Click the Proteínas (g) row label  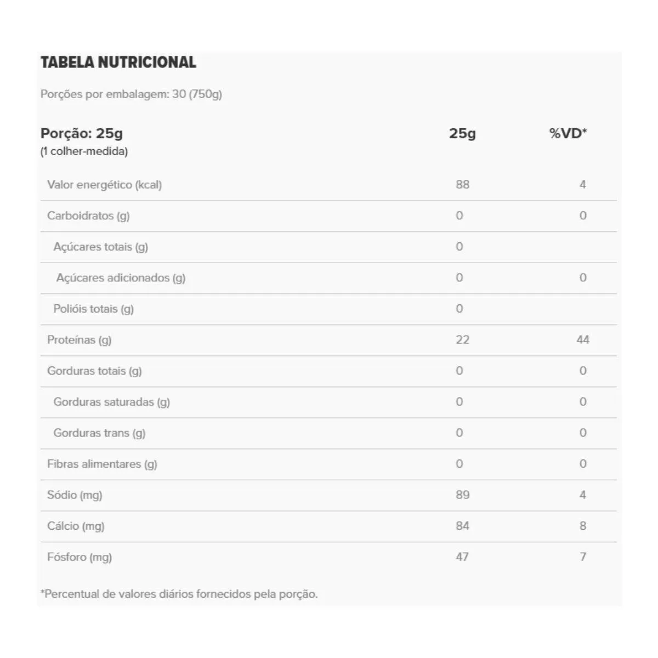point(79,340)
